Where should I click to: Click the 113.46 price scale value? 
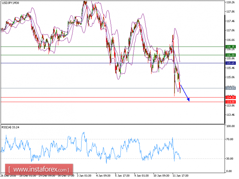click(x=230, y=115)
